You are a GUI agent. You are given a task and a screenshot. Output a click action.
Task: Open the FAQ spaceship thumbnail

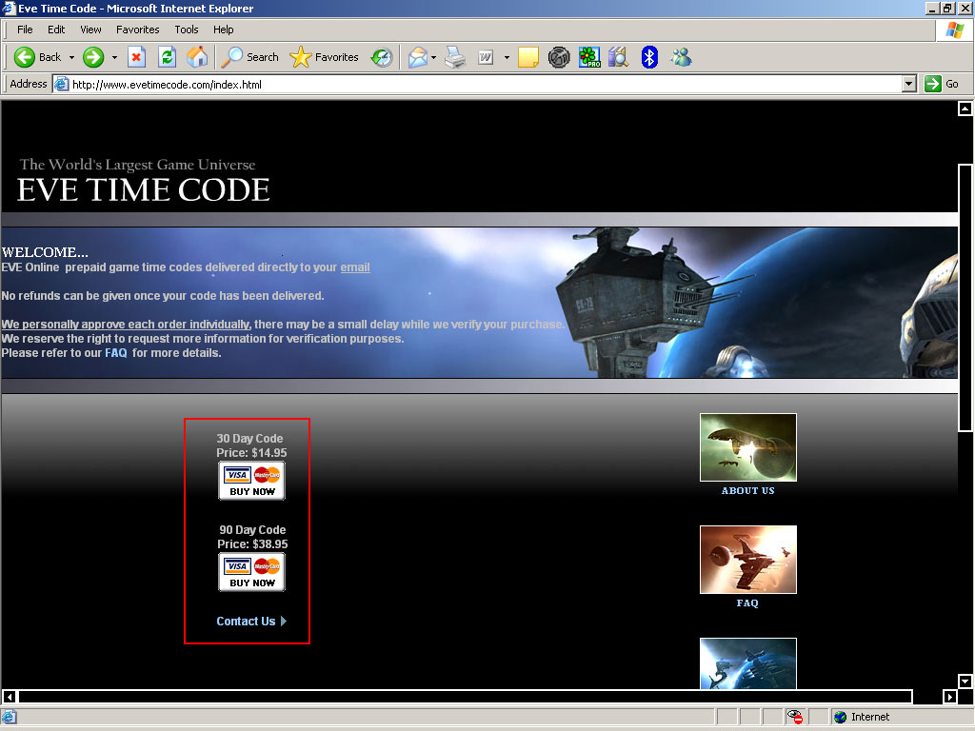[748, 560]
